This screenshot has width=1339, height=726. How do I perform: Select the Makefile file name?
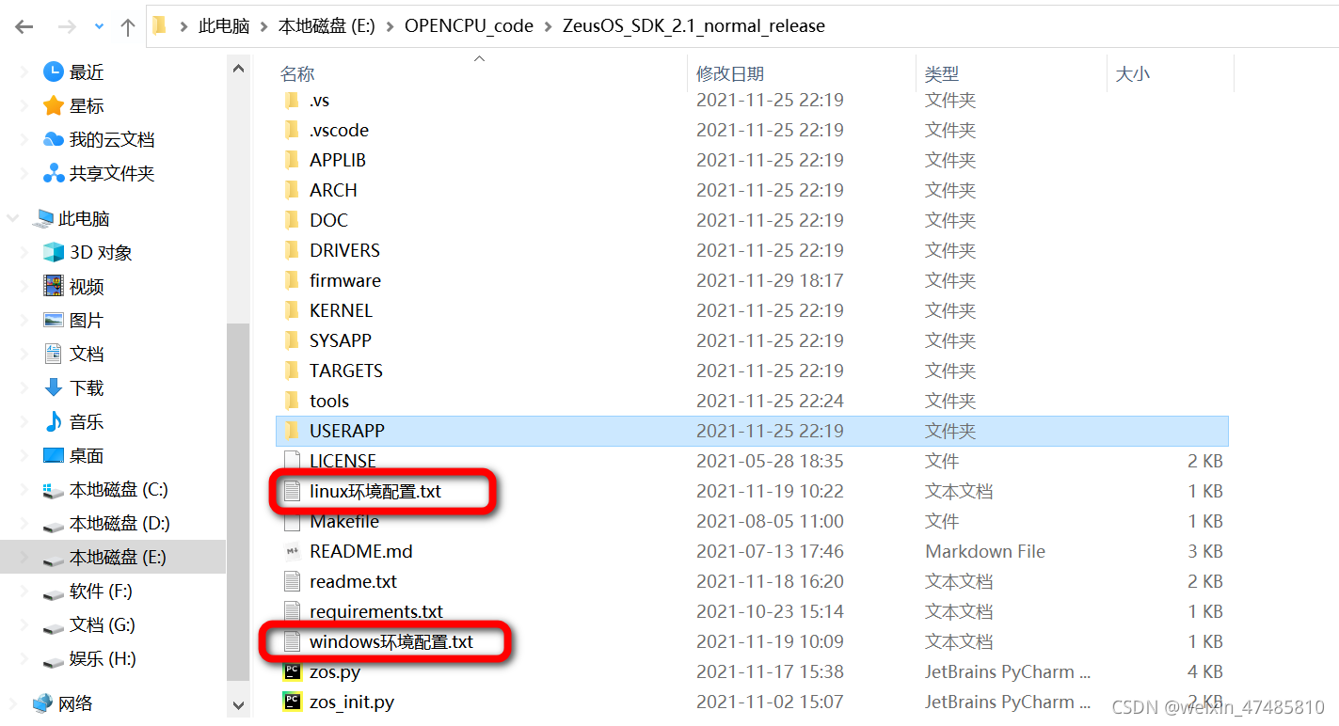coord(344,521)
